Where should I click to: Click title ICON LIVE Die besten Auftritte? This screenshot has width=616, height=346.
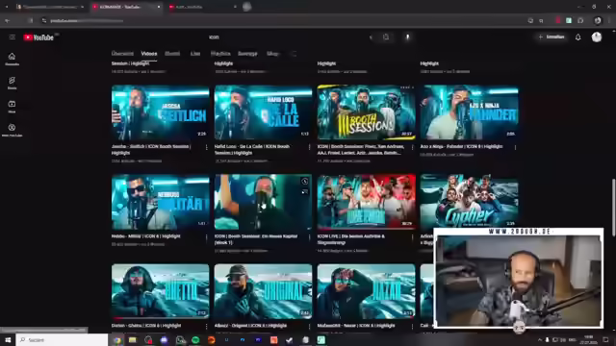[x=351, y=239]
